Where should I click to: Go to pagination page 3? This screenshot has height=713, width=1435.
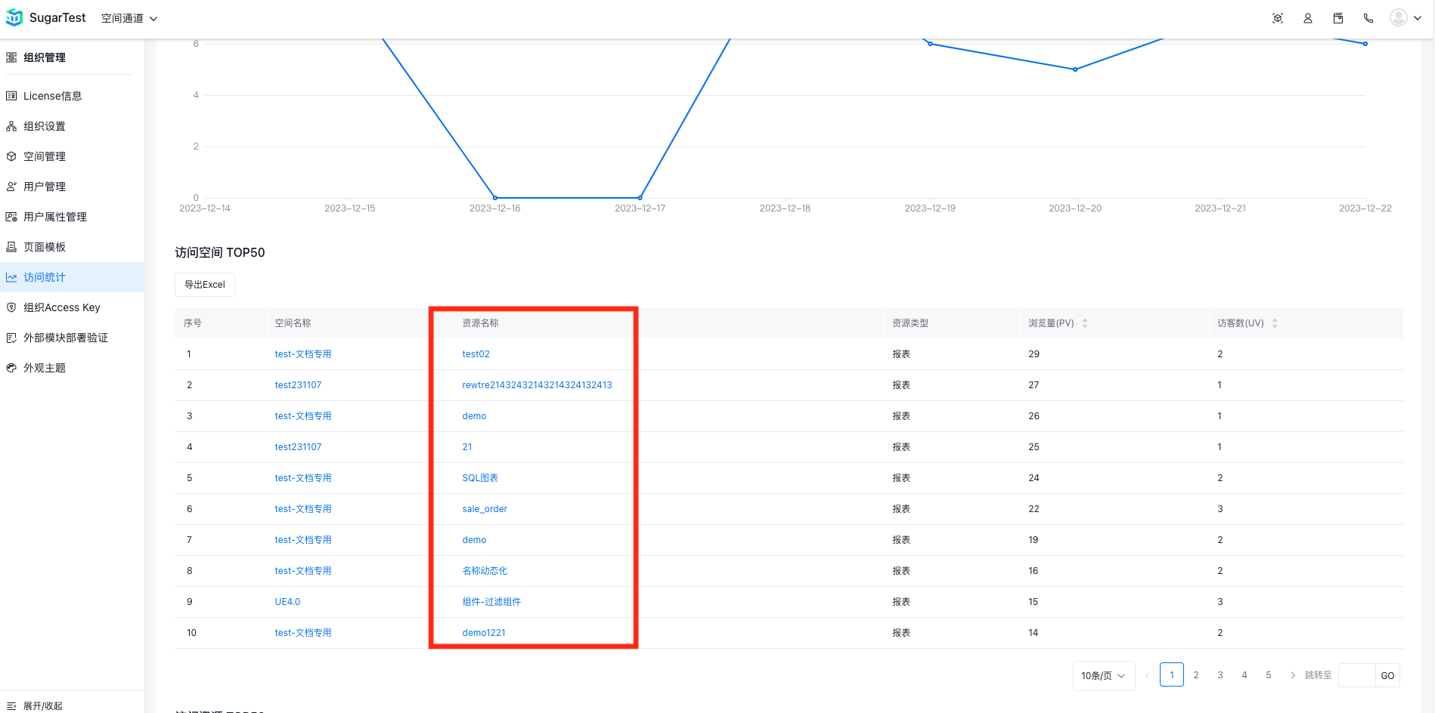(1220, 675)
